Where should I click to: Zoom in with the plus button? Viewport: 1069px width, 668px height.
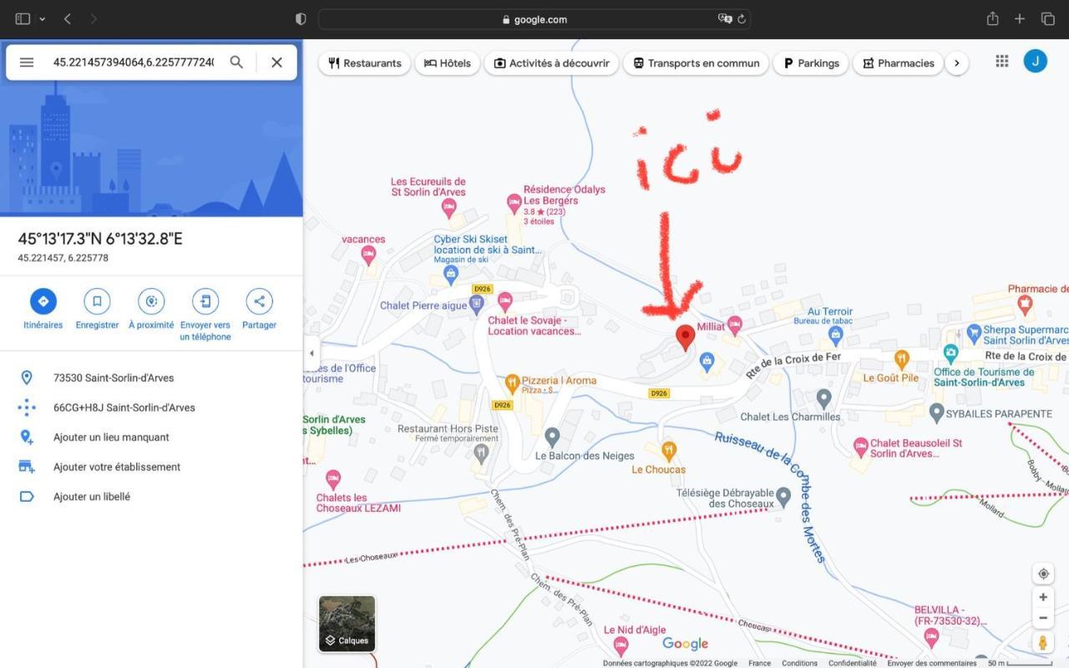pos(1043,598)
